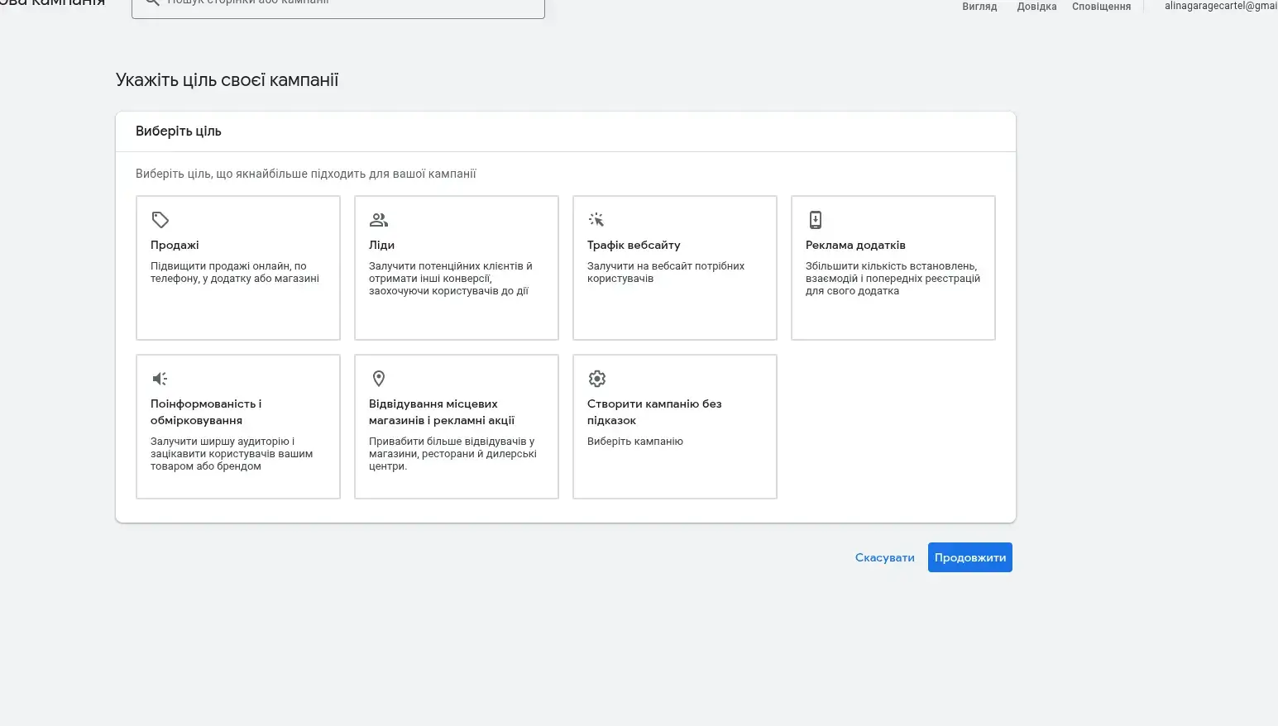Click the Скасувати link
The width and height of the screenshot is (1278, 726).
point(884,558)
